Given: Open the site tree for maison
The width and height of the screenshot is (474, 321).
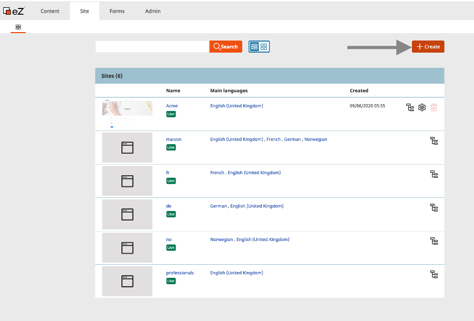Looking at the screenshot, I should pos(434,141).
